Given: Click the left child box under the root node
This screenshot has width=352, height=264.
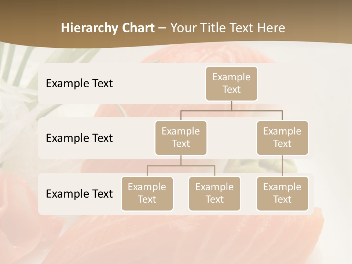Looking at the screenshot, I should pos(181,137).
